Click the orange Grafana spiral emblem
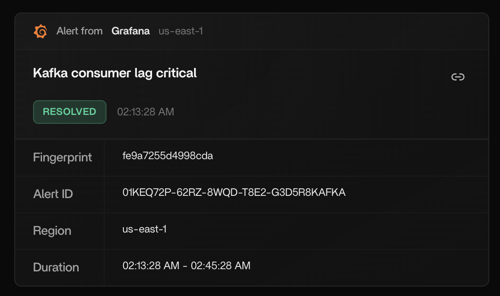Image resolution: width=500 pixels, height=296 pixels. coord(40,31)
